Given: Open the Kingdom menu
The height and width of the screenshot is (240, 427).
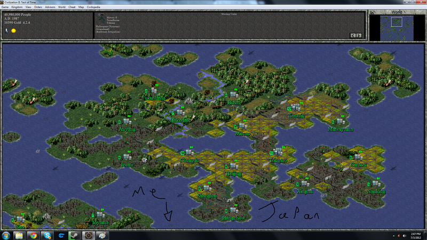Looking at the screenshot, I should click(x=17, y=7).
